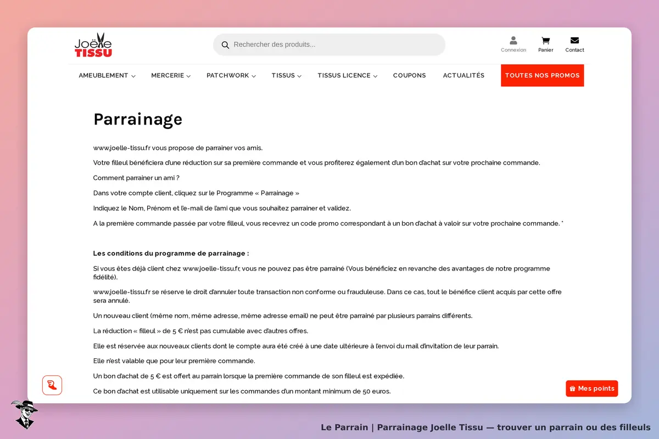
Task: Open the Mes points button
Action: point(592,389)
